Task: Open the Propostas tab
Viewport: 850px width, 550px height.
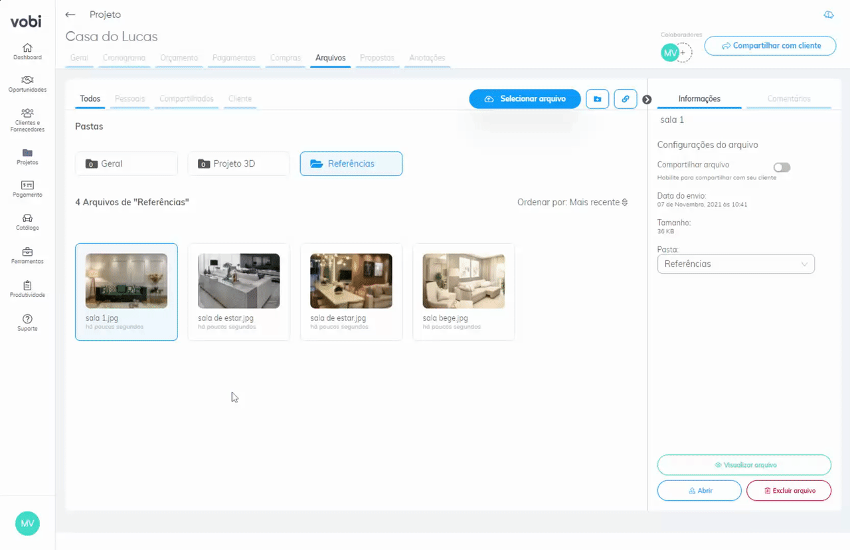Action: [x=377, y=58]
